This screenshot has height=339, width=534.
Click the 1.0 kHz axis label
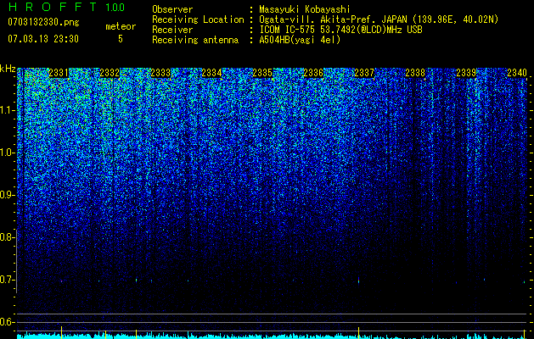[x=6, y=153]
